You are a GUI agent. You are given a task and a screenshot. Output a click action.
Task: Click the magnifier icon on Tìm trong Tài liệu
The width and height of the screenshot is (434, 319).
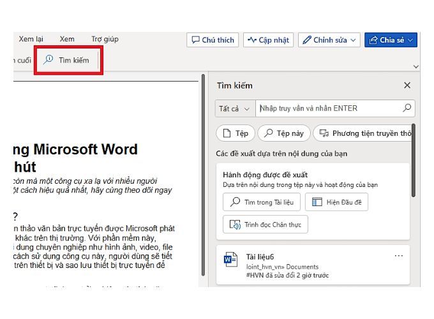(235, 202)
